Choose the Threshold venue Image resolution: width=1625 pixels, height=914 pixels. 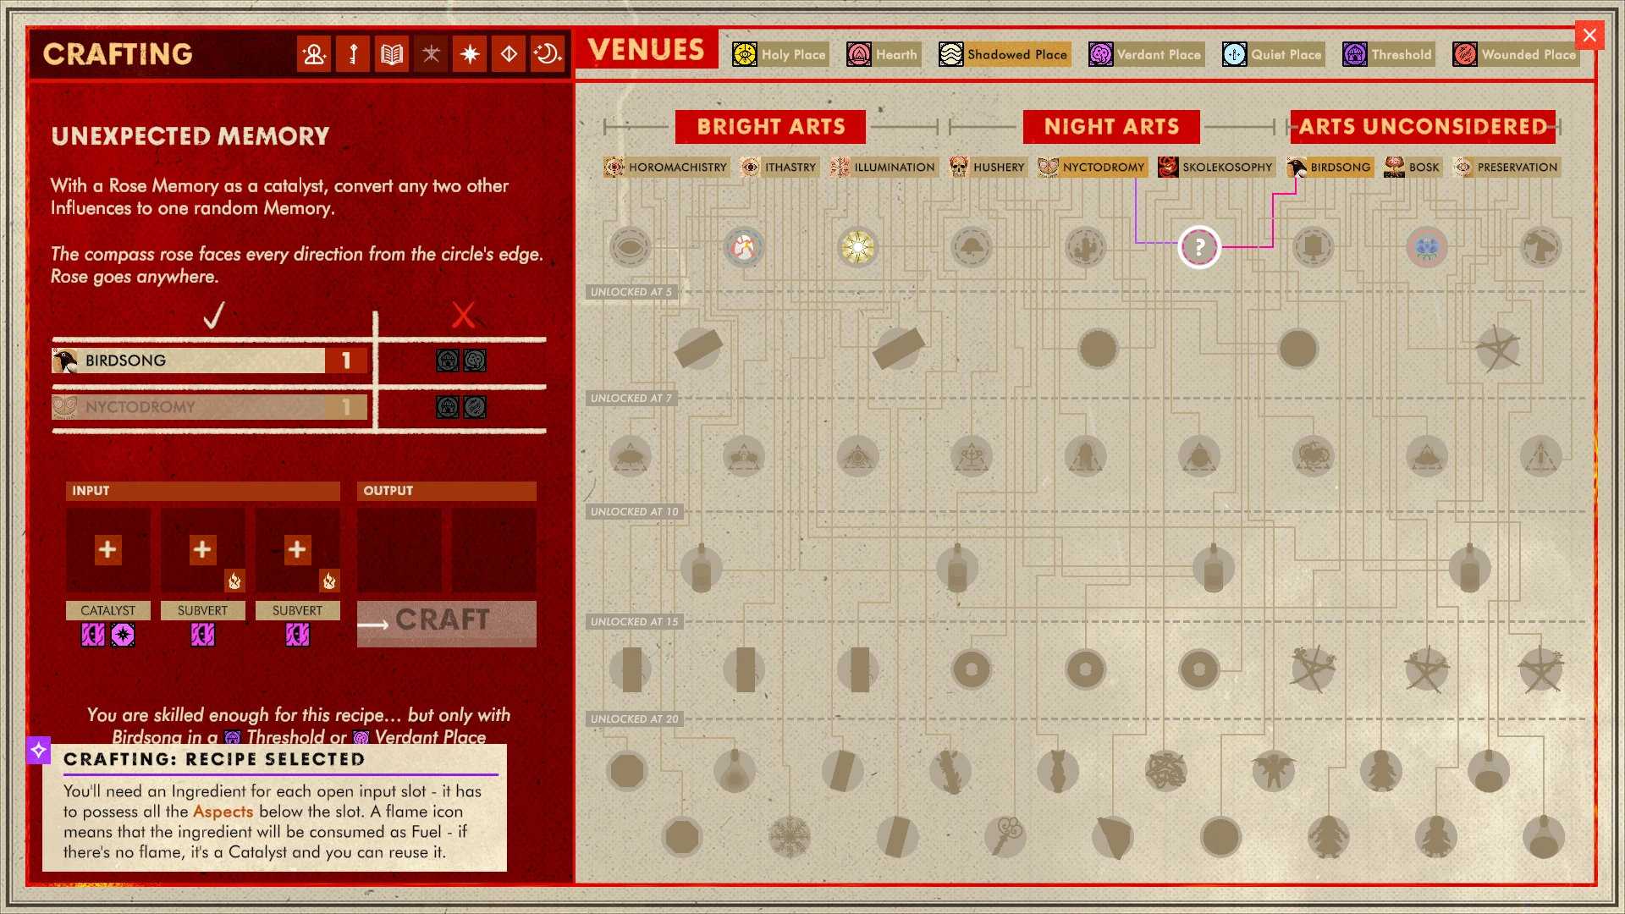[1388, 54]
